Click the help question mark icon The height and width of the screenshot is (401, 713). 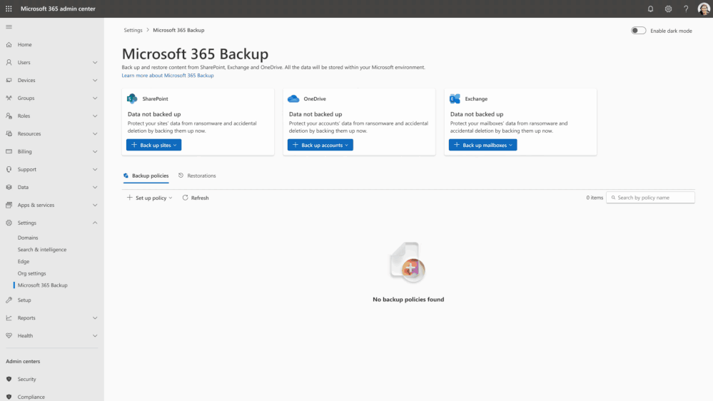tap(686, 9)
